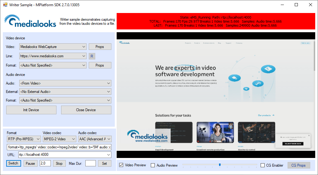This screenshot has height=175, width=318.
Task: Click the 'Audio device' section label
Action: (x=16, y=75)
